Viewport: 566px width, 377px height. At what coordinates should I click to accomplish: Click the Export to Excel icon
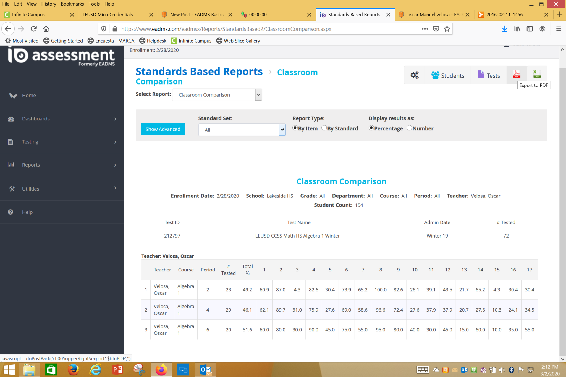[537, 74]
